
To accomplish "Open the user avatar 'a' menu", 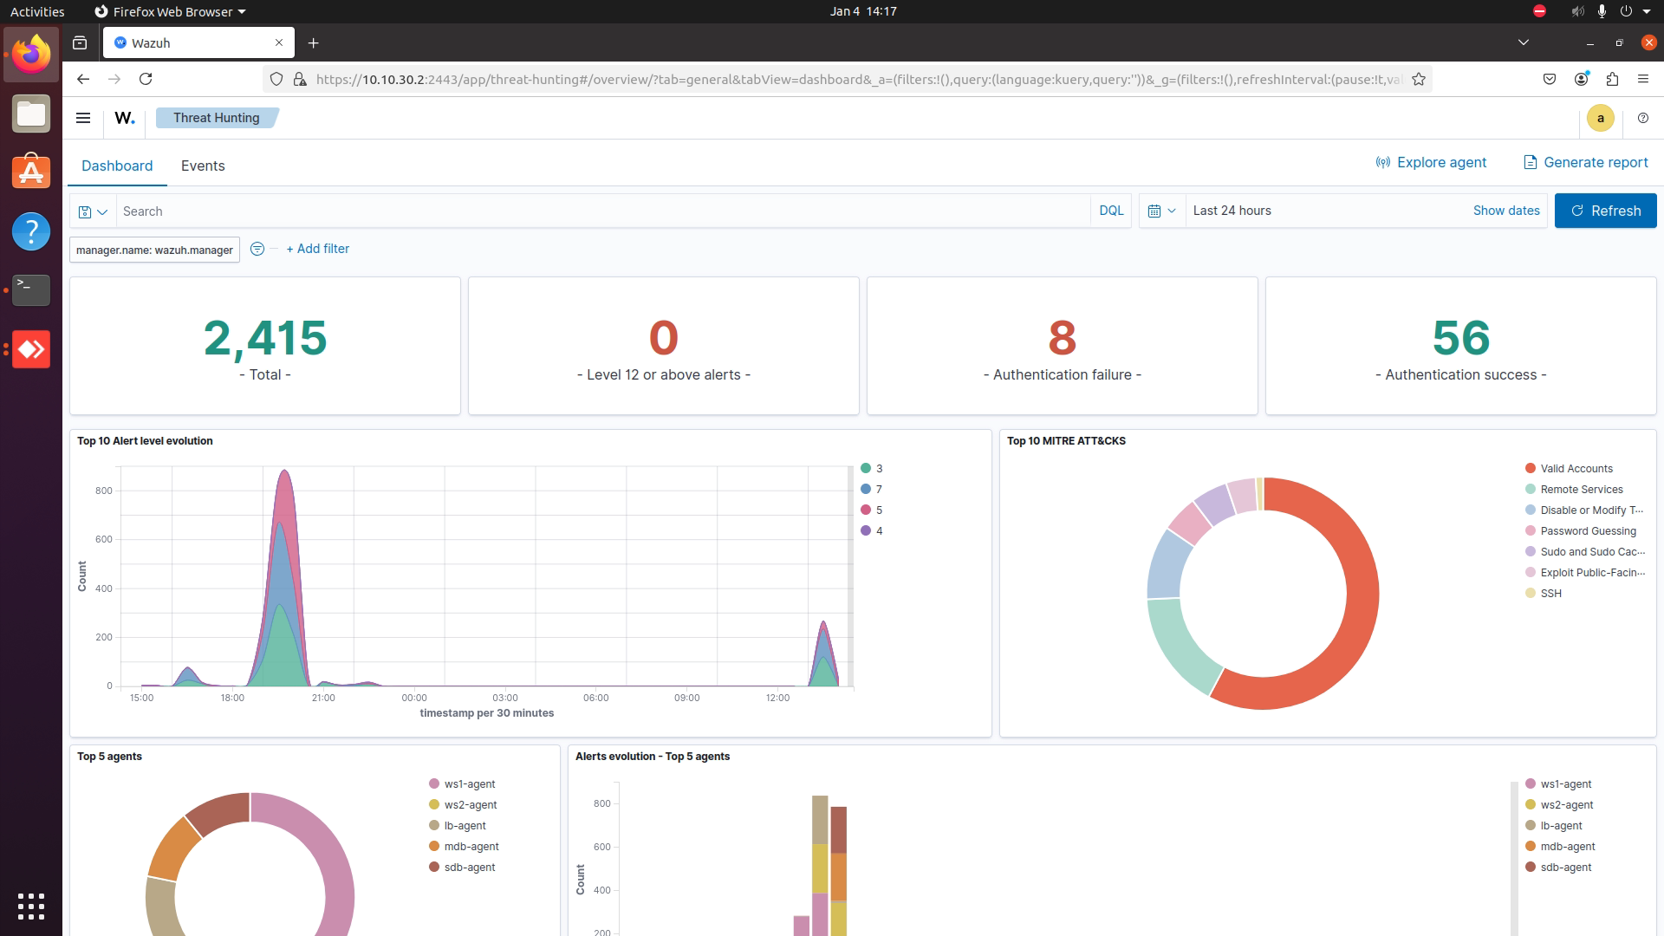I will (1600, 118).
